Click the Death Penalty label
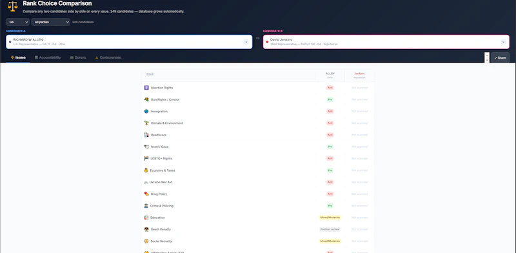Image resolution: width=516 pixels, height=253 pixels. pos(161,229)
